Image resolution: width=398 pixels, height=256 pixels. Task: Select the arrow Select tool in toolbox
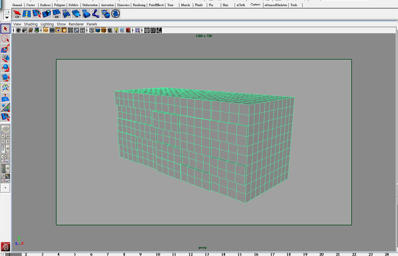5,29
